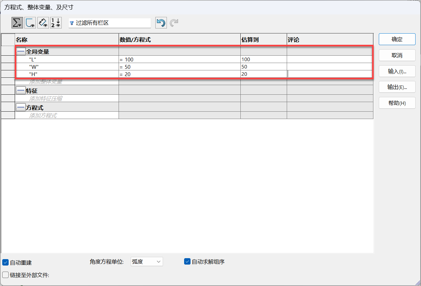The image size is (421, 286).
Task: Collapse the 全局变量 section
Action: coord(21,52)
